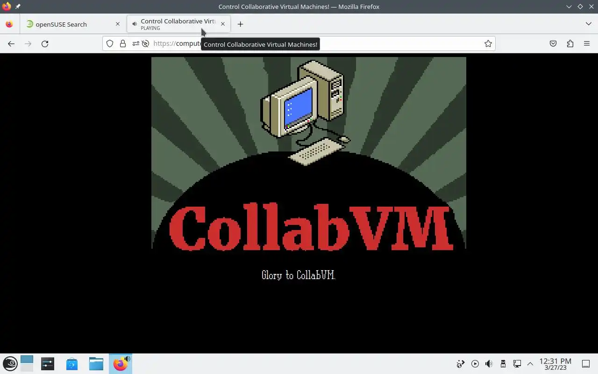Expand hidden system tray icons arrow
This screenshot has width=598, height=374.
[530, 364]
